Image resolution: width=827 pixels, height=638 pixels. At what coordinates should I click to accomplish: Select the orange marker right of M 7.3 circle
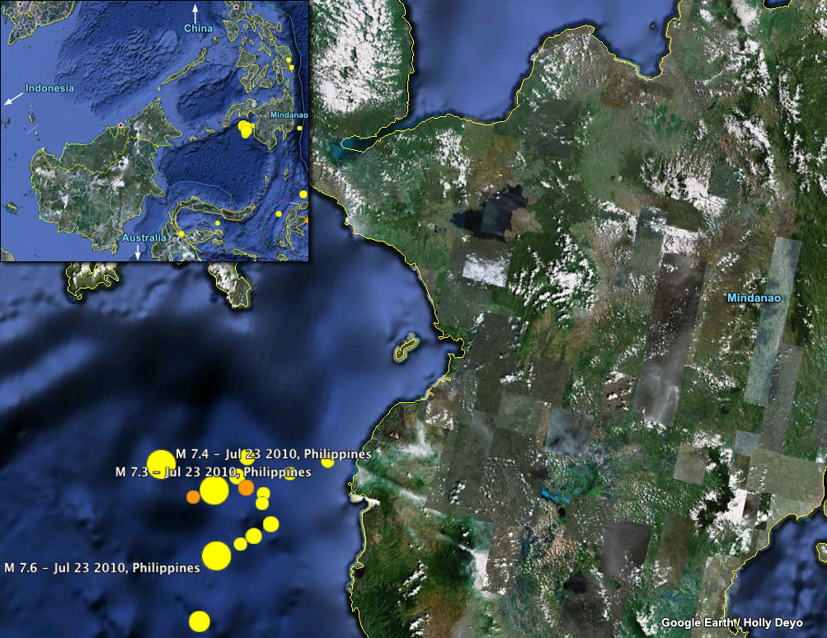246,487
